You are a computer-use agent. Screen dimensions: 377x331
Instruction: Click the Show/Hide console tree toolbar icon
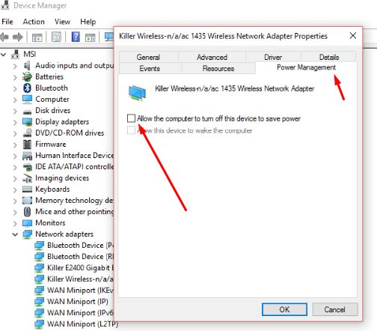point(37,37)
